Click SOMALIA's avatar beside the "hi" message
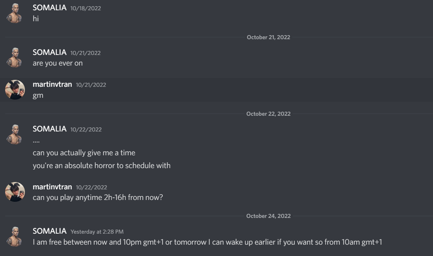This screenshot has height=256, width=433. pos(15,13)
